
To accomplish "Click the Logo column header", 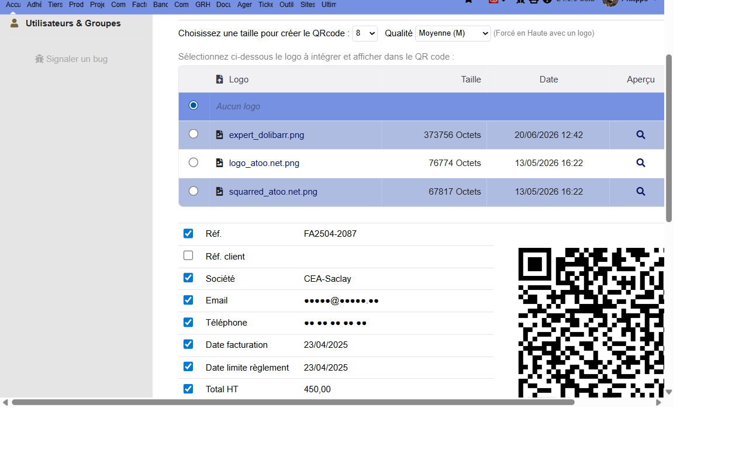I will pos(239,80).
